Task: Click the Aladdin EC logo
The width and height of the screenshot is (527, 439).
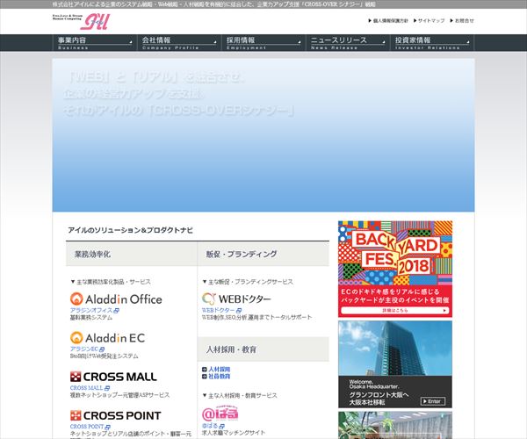Action: tap(108, 337)
